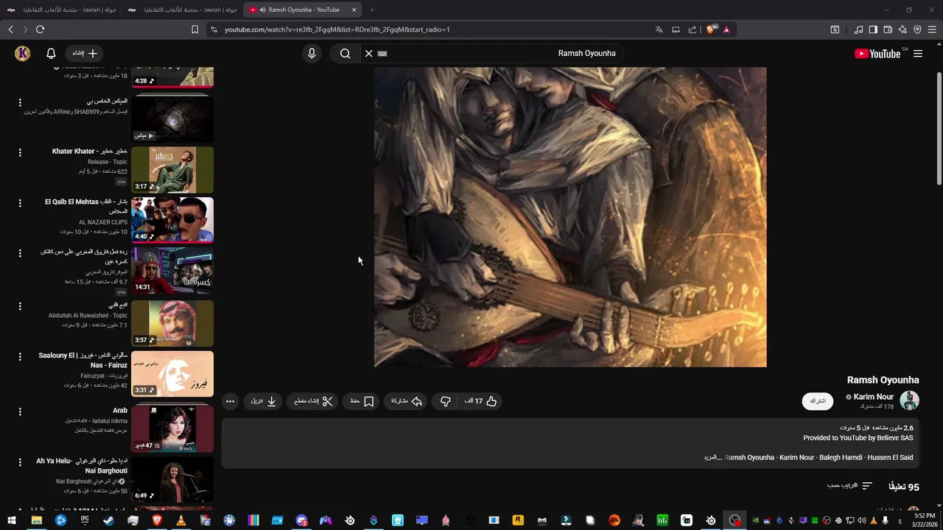Open Steam from the taskbar
The height and width of the screenshot is (530, 943).
[x=108, y=520]
